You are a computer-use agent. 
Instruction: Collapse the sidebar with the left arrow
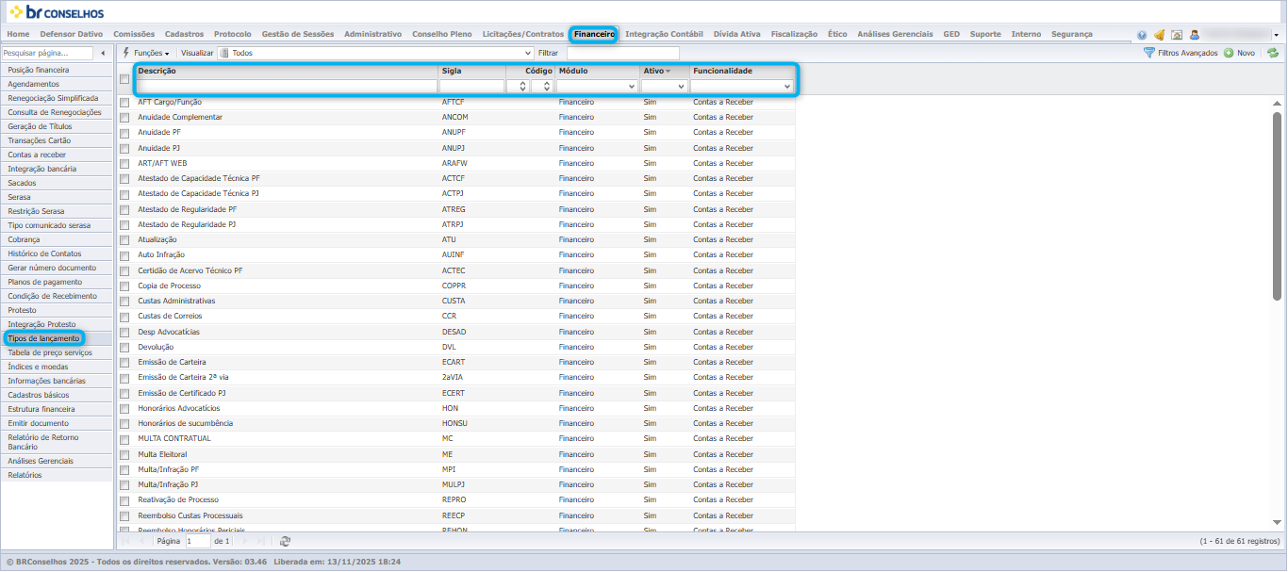pyautogui.click(x=102, y=53)
